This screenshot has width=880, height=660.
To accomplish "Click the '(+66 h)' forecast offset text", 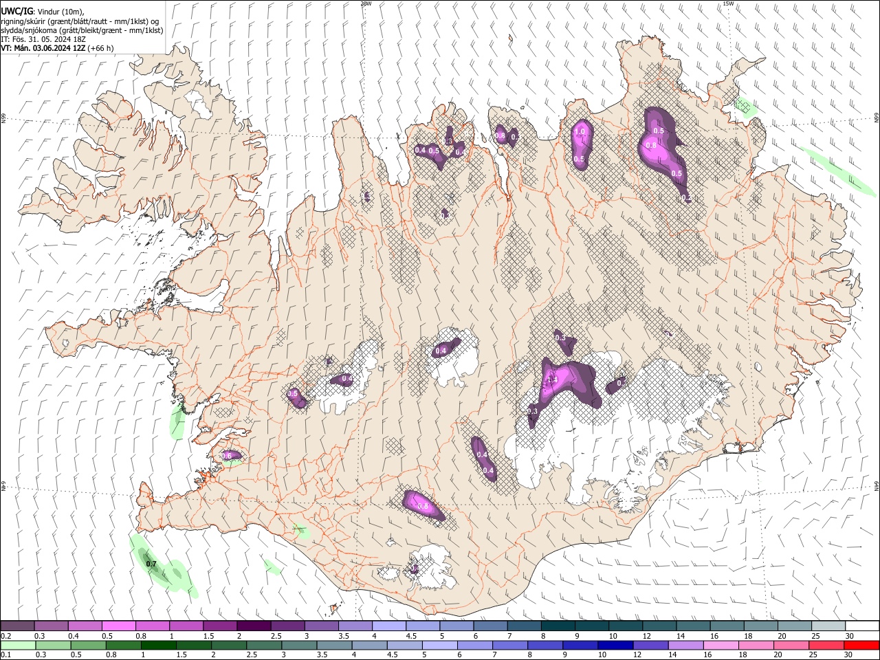I will pyautogui.click(x=100, y=48).
